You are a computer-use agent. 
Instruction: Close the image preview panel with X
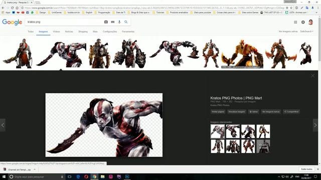(x=313, y=75)
